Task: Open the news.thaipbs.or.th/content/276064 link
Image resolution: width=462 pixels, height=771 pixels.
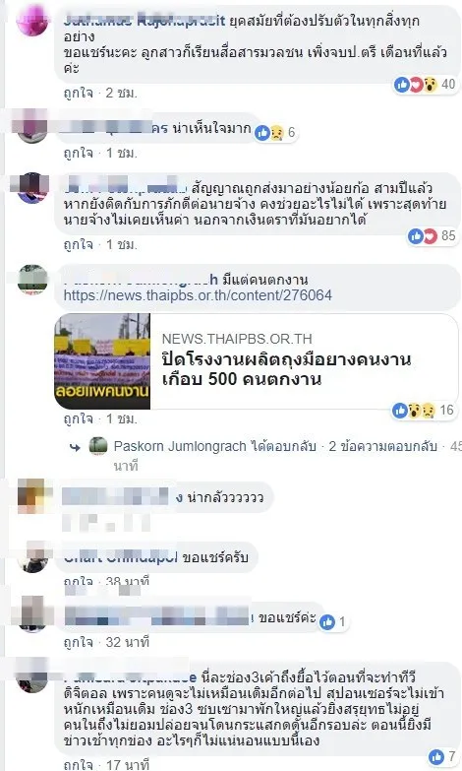Action: click(x=198, y=295)
